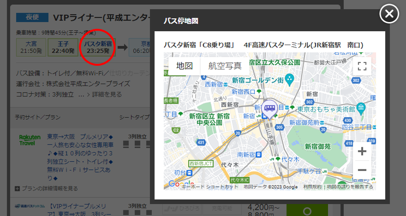Switch to 航空写真 satellite view
This screenshot has width=406, height=216.
pos(224,66)
